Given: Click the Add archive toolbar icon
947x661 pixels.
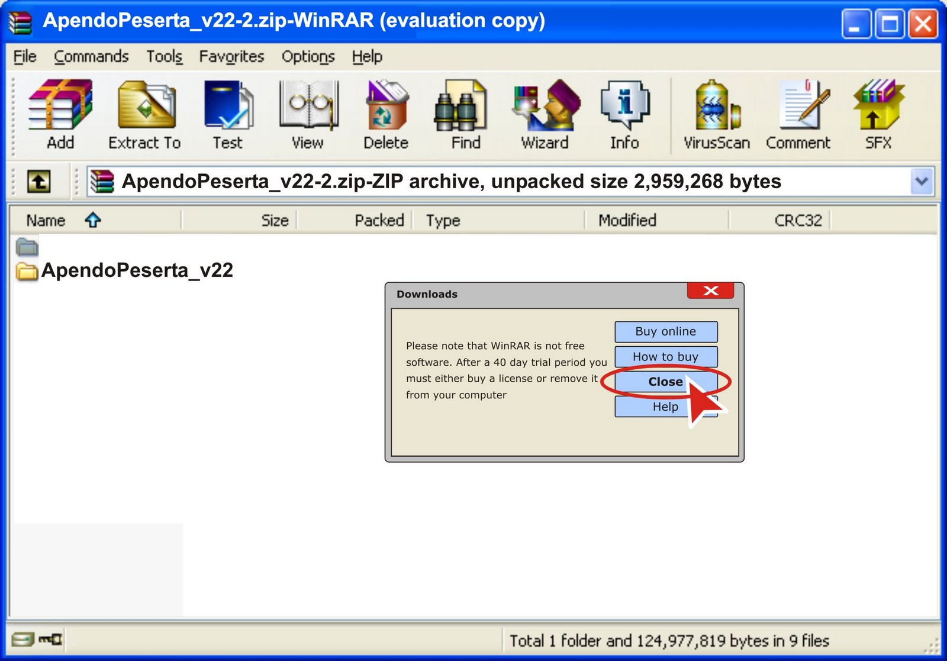Looking at the screenshot, I should (60, 114).
